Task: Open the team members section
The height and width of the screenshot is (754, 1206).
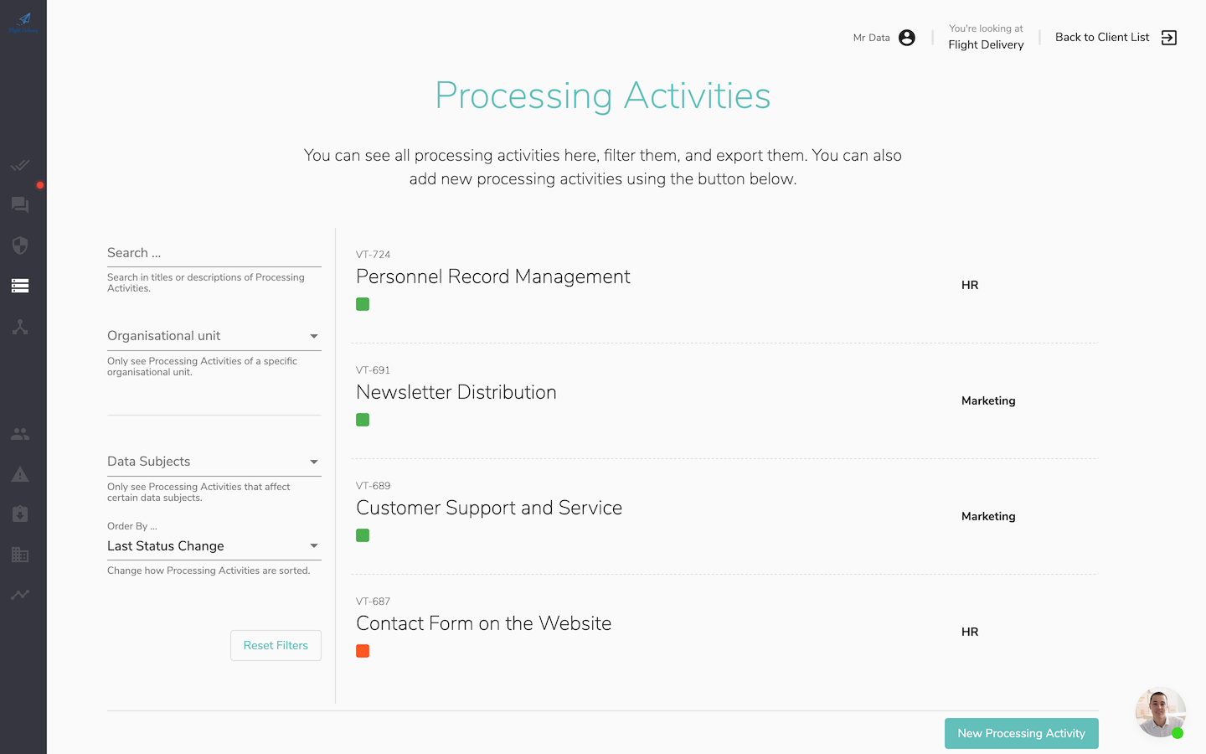Action: point(20,433)
